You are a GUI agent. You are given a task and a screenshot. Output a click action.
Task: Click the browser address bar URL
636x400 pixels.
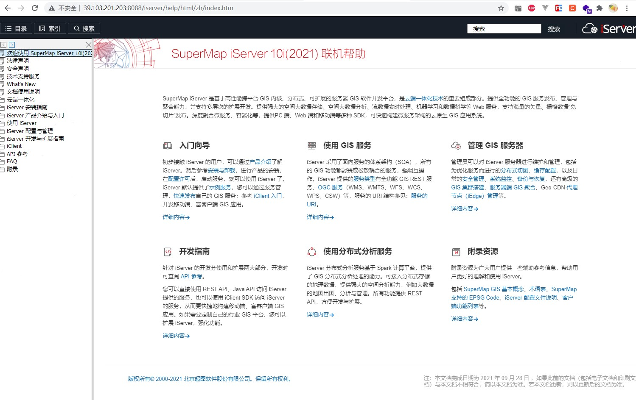(x=158, y=8)
